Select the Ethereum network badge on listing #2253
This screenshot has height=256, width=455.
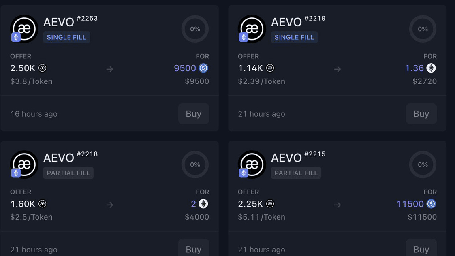pos(15,37)
